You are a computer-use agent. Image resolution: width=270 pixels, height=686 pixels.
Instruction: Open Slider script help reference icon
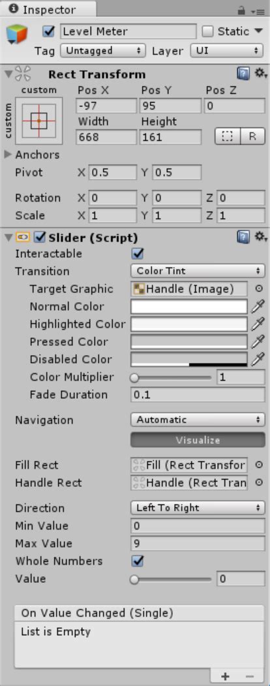click(x=243, y=237)
